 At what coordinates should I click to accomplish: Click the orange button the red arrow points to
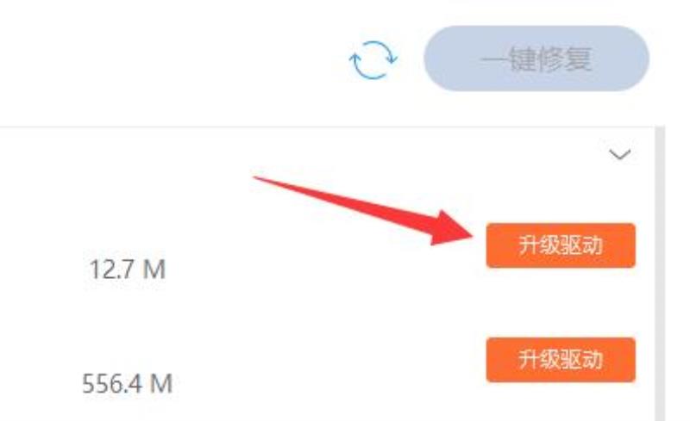click(561, 245)
